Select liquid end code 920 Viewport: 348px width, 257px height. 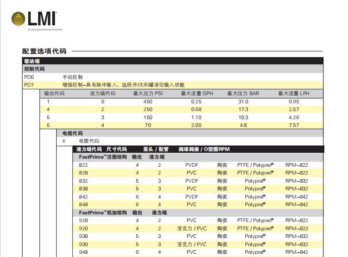tap(83, 228)
